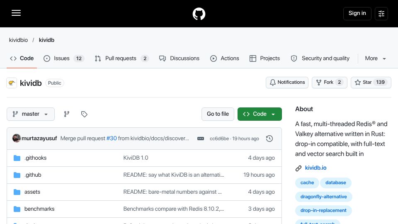Click the Public visibility label

[x=55, y=83]
